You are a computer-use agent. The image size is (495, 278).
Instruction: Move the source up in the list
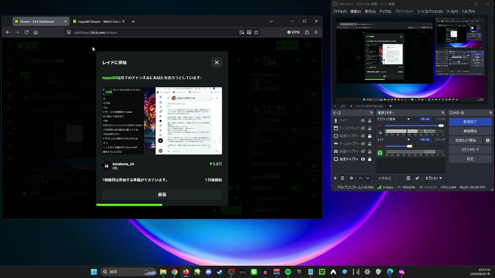(360, 178)
